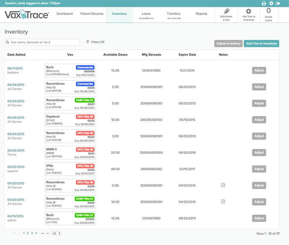Open the note icon for 0.00 doses row
This screenshot has height=245, width=289.
click(223, 185)
